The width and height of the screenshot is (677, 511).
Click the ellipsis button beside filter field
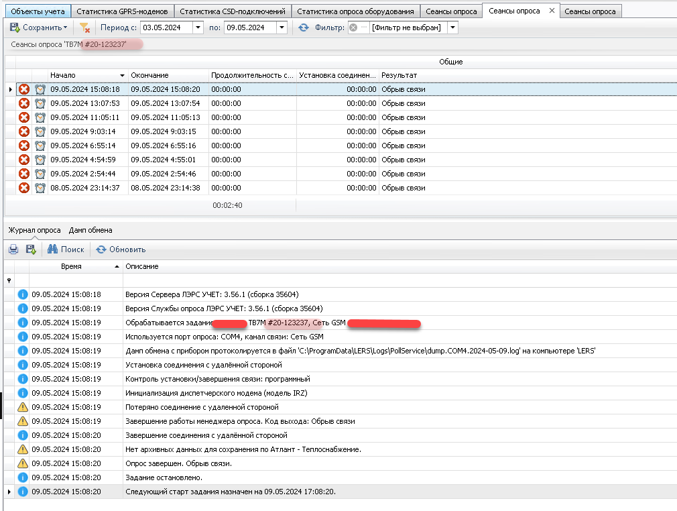(x=364, y=27)
